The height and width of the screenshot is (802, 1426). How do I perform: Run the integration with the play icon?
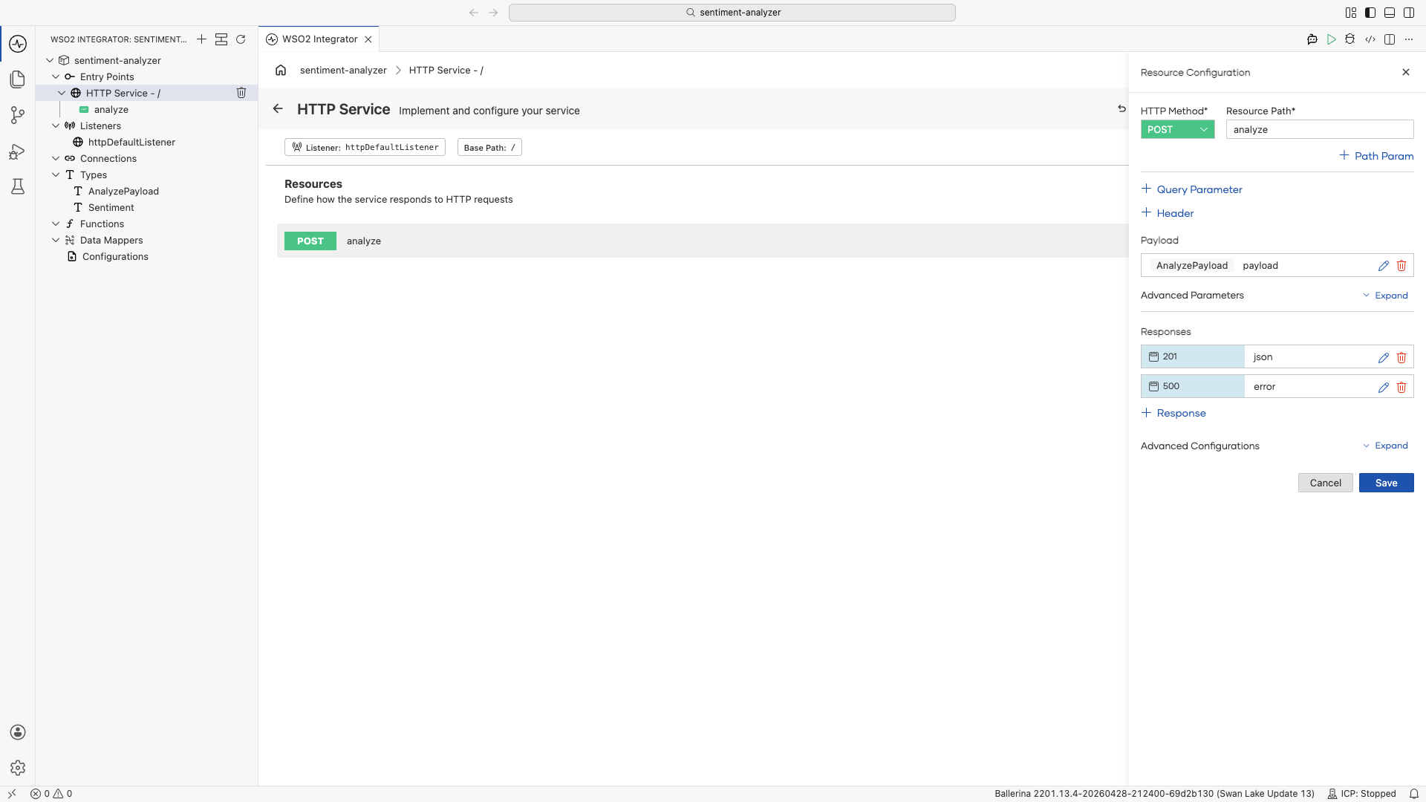(x=1332, y=39)
